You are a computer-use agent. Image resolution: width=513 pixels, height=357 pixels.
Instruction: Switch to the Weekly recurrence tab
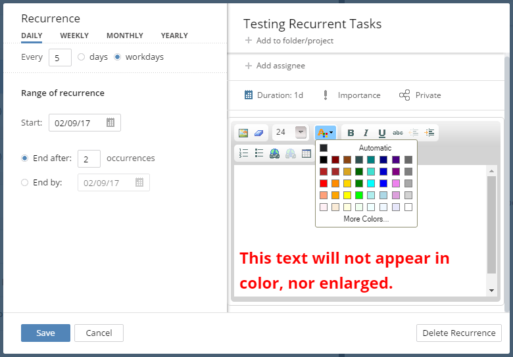click(x=74, y=36)
